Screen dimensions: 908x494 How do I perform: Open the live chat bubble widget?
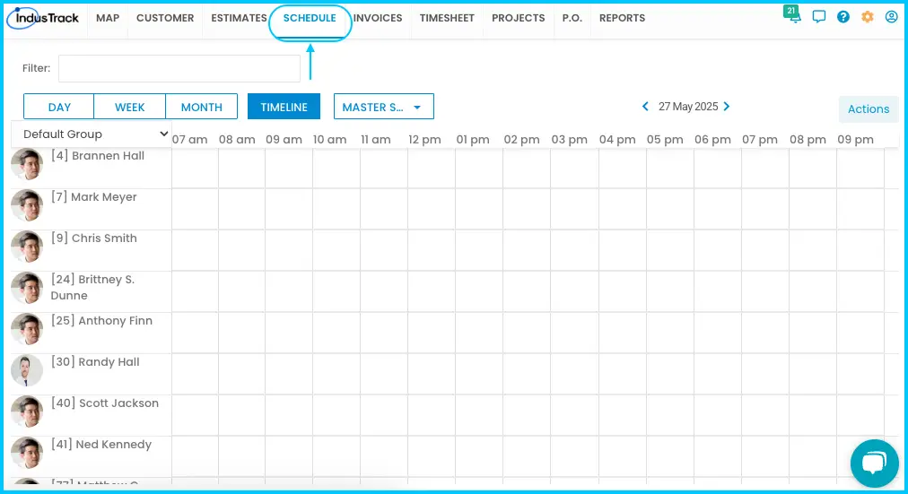point(875,464)
